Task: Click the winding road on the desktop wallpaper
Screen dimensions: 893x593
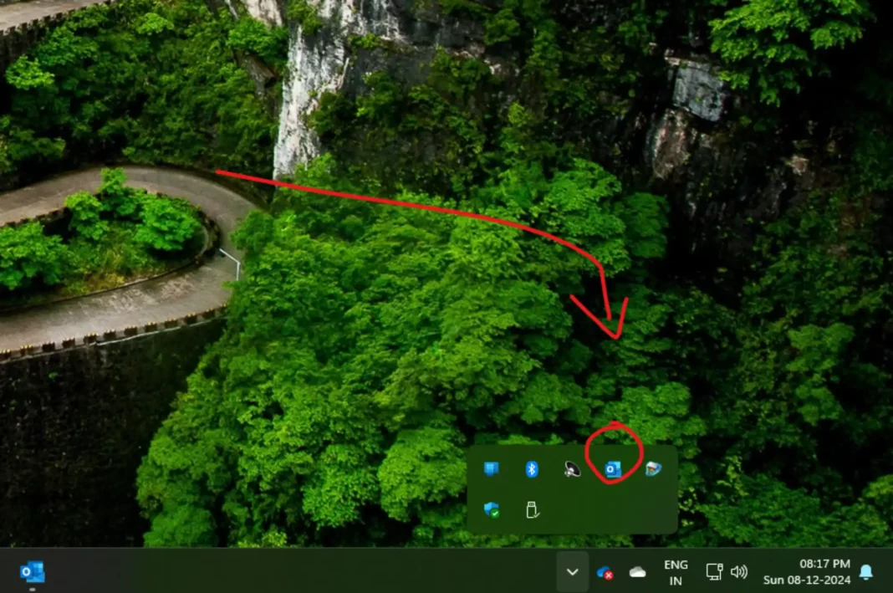Action: click(x=109, y=318)
